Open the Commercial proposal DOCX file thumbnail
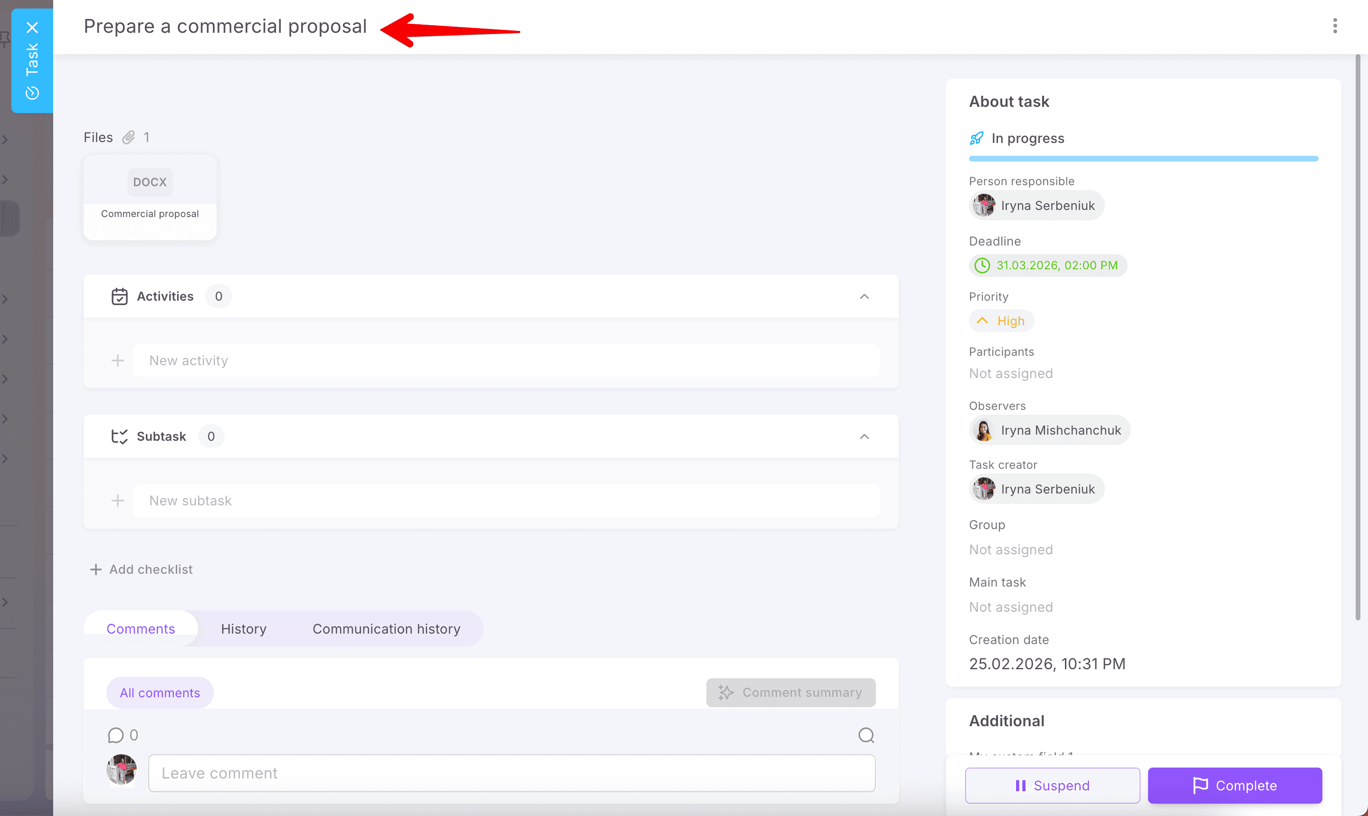Image resolution: width=1368 pixels, height=816 pixels. [x=150, y=197]
